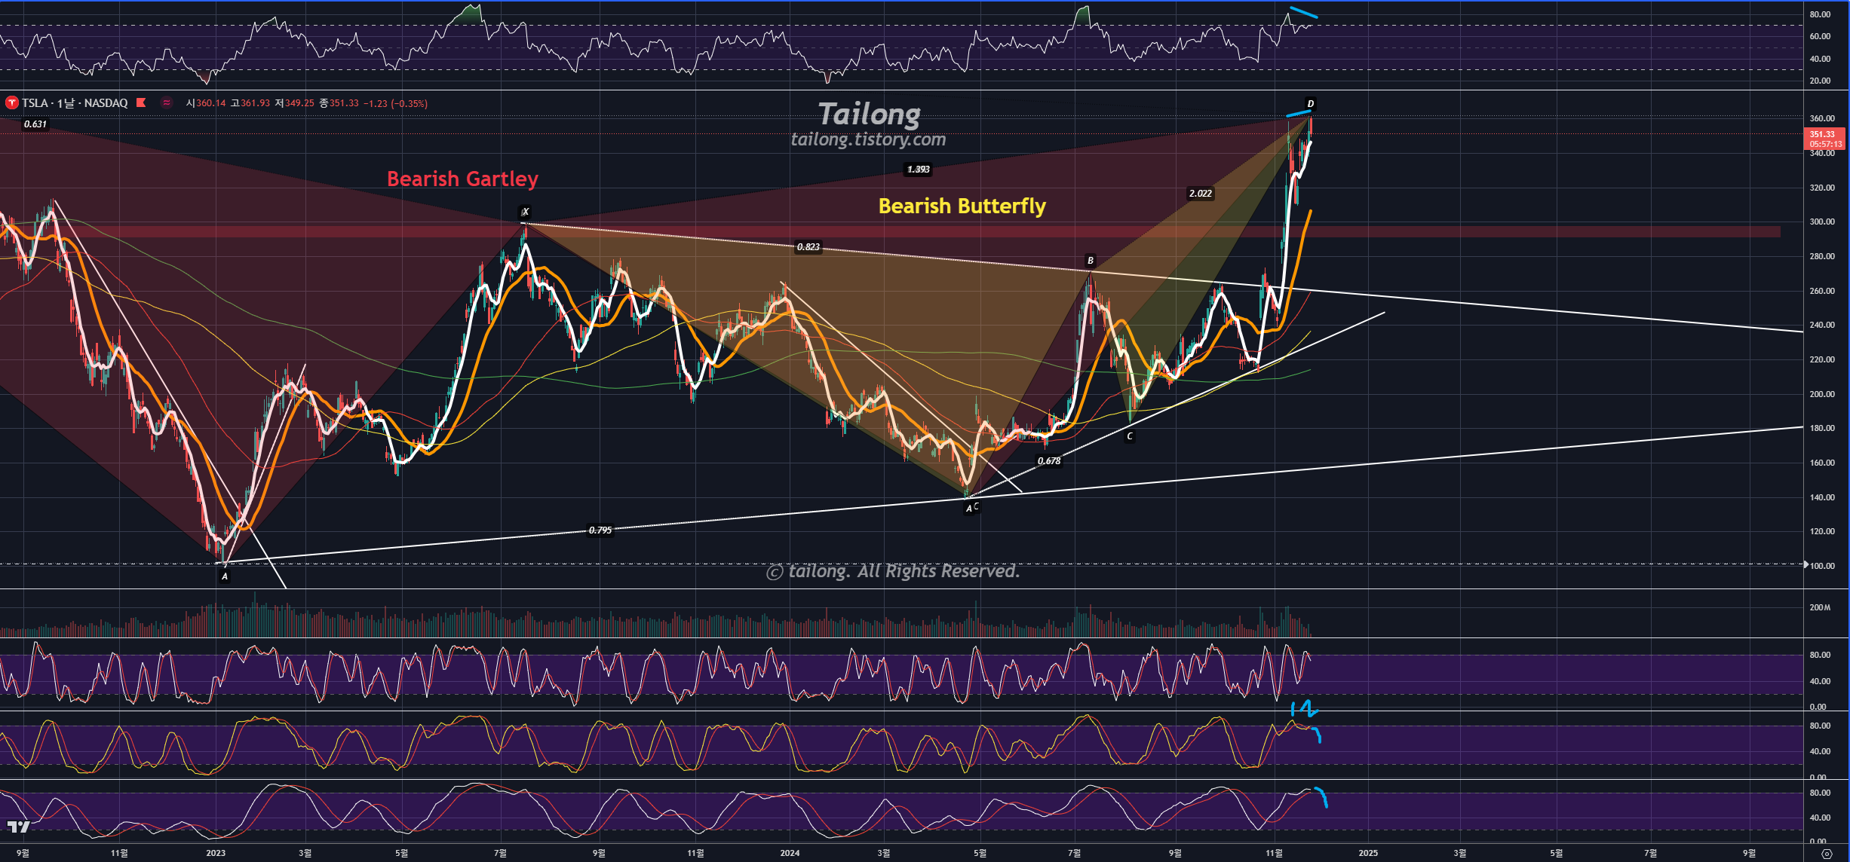The height and width of the screenshot is (862, 1850).
Task: Click the 2.022 ratio label on pattern
Action: (1200, 194)
